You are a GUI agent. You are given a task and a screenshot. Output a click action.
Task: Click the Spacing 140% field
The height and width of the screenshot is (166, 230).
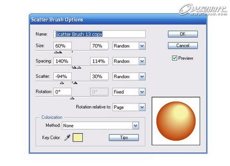(x=63, y=61)
